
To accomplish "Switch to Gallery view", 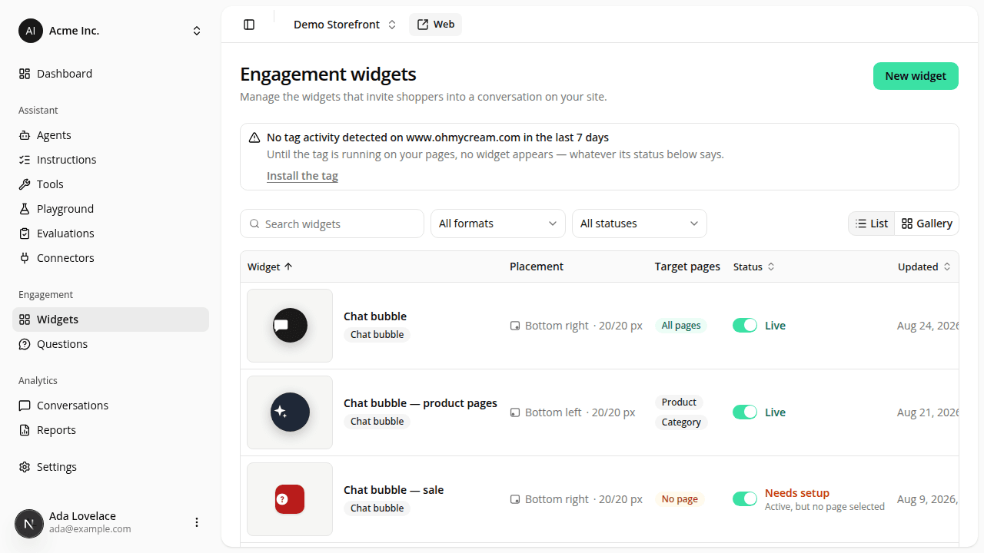I will pos(926,224).
